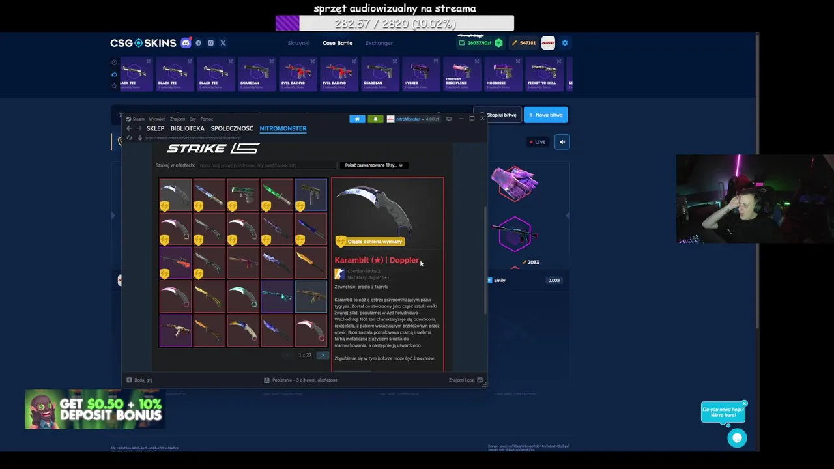Go back with Steam's back arrow

click(129, 128)
